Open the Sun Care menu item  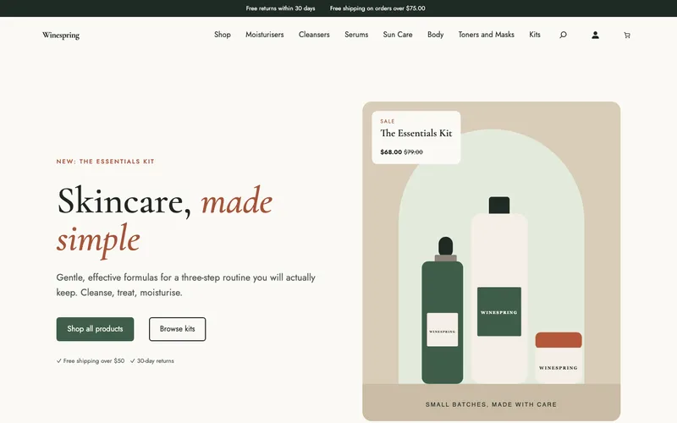(x=398, y=35)
